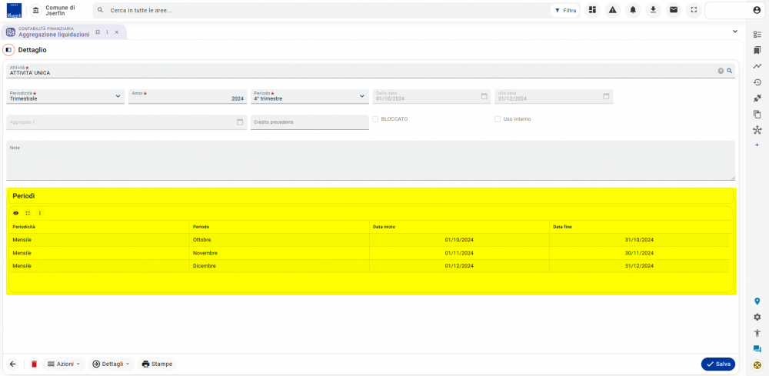Toggle fullscreen mode icon in top bar
769x376 pixels.
(x=694, y=10)
